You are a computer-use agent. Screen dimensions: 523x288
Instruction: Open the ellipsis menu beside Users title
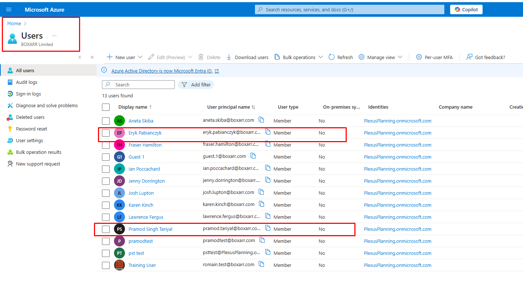tap(54, 36)
